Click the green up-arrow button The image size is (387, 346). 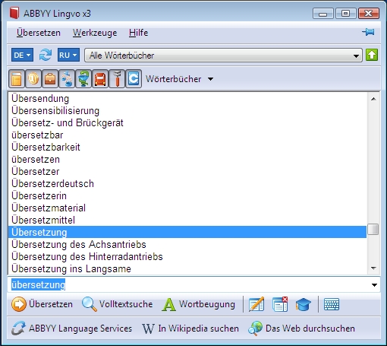coord(372,55)
